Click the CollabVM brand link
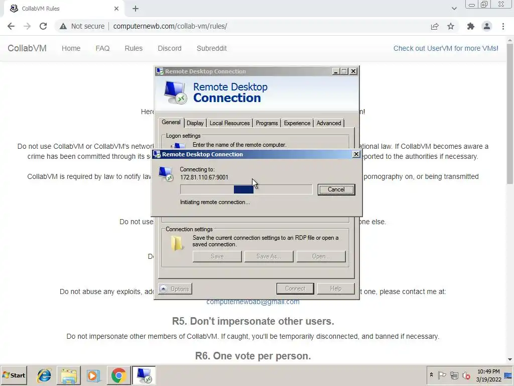The width and height of the screenshot is (514, 386). pyautogui.click(x=27, y=48)
